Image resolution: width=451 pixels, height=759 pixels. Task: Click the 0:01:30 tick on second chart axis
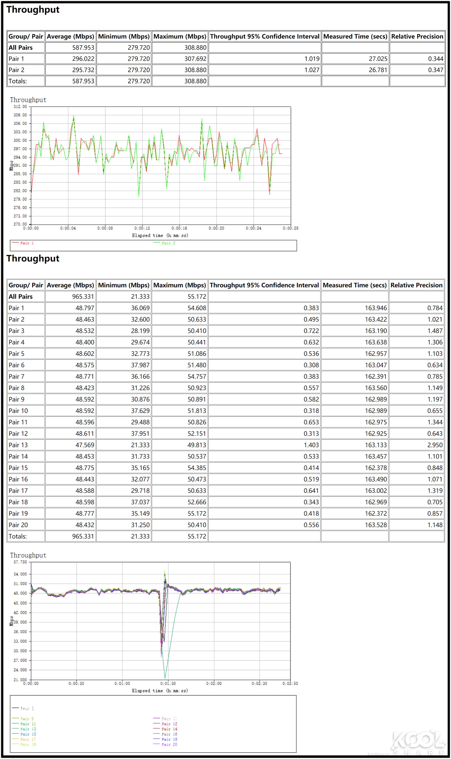[x=168, y=684]
